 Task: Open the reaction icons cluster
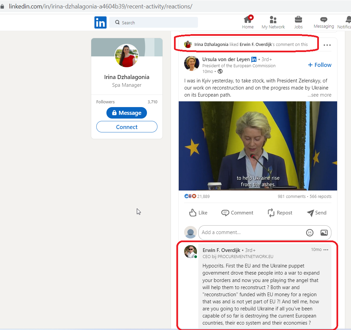click(190, 196)
